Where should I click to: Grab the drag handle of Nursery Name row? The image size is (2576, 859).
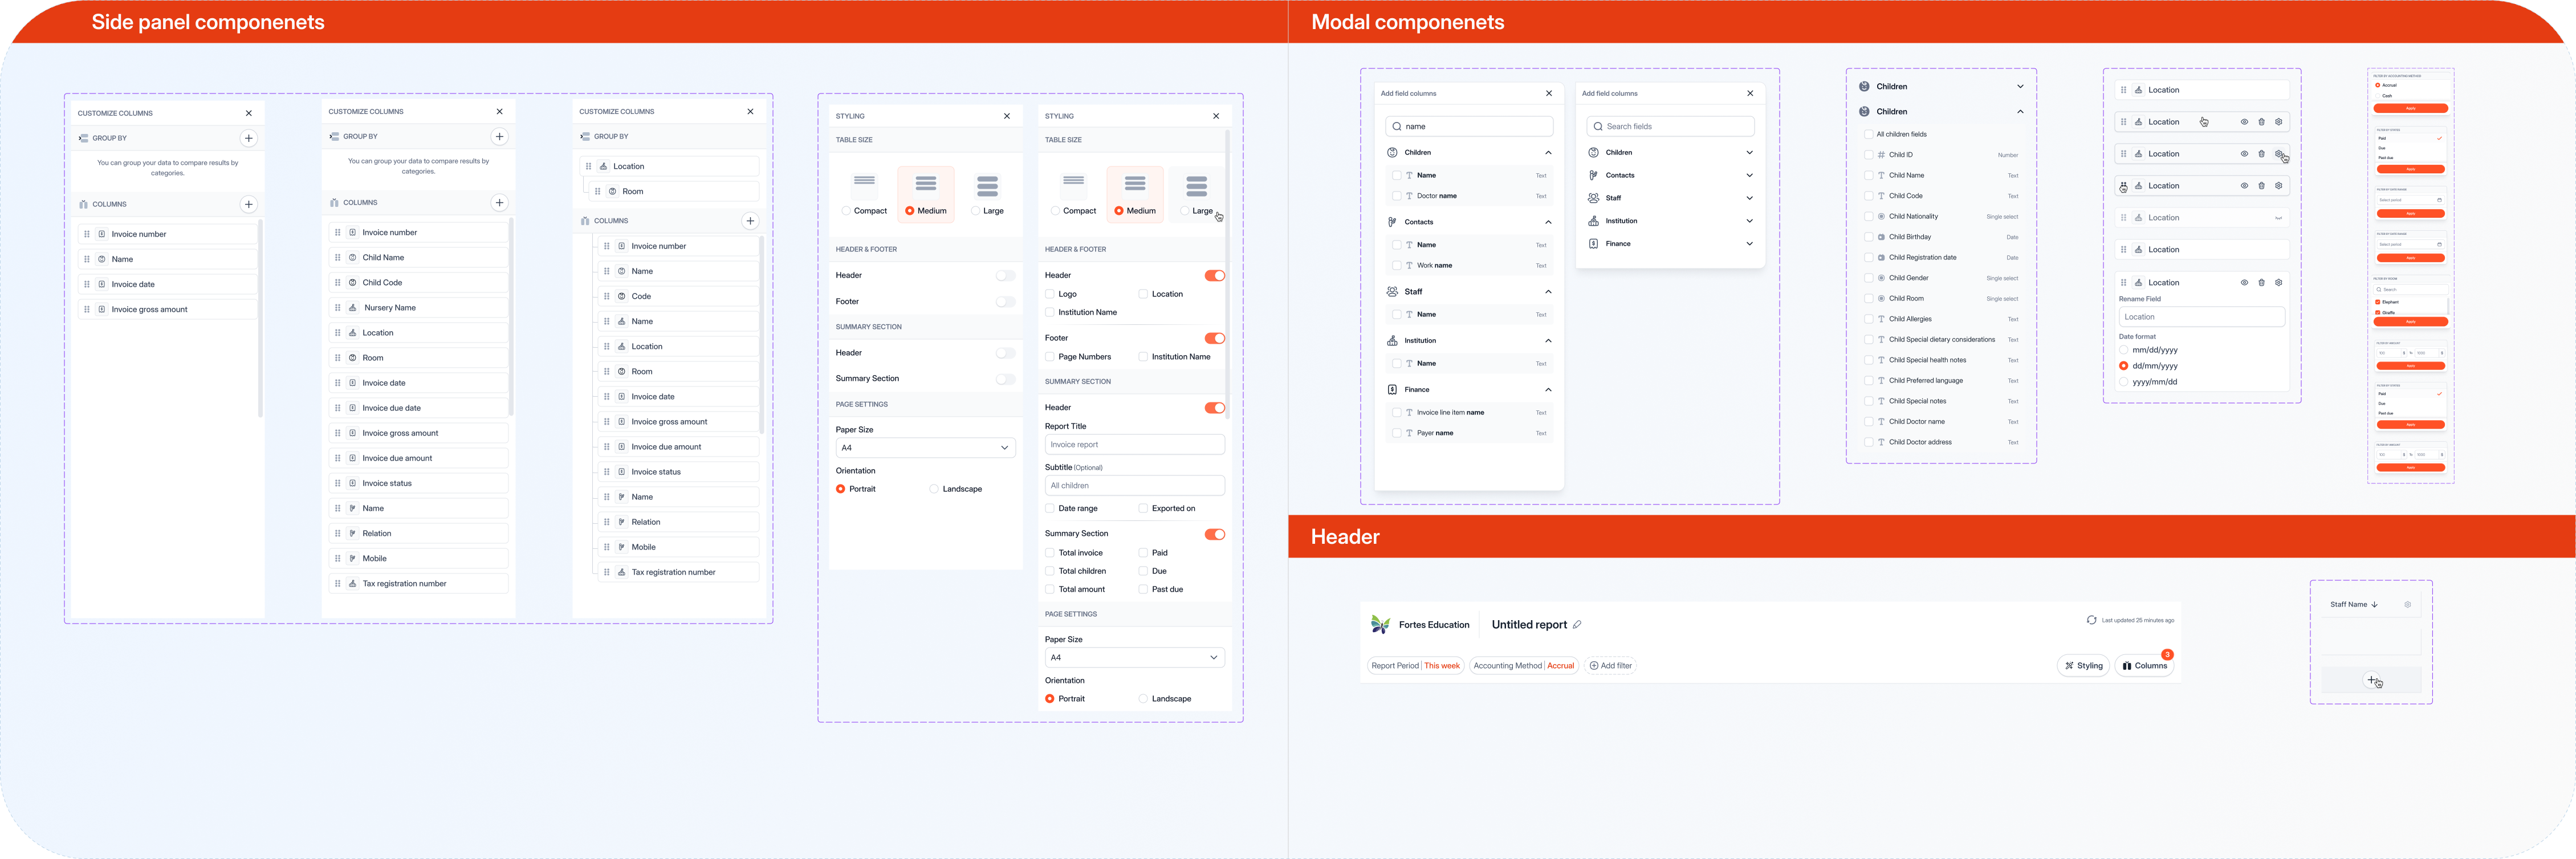tap(338, 308)
